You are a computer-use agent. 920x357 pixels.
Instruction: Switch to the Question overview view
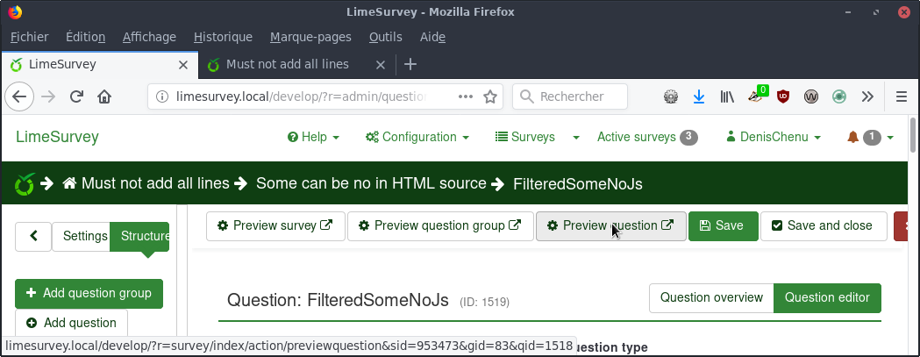(x=711, y=297)
